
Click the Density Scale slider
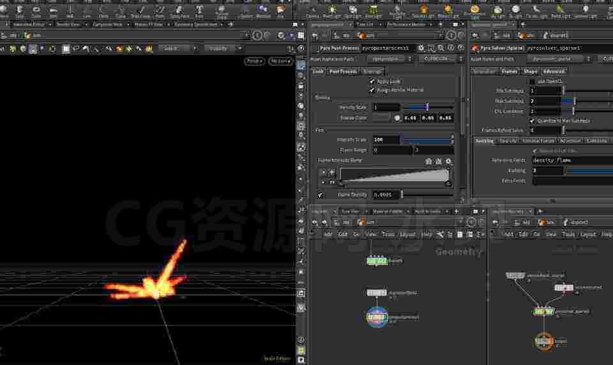coord(428,107)
